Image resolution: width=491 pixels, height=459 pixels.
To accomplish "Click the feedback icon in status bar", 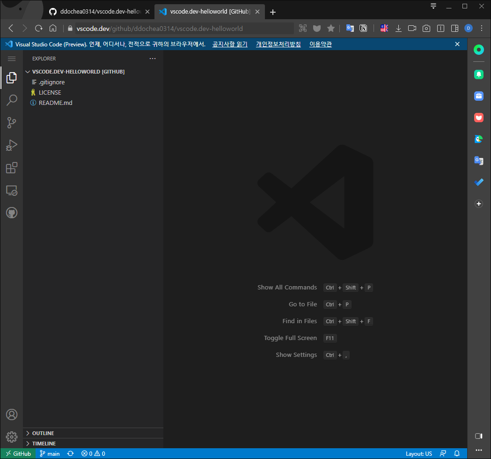I will [x=443, y=454].
